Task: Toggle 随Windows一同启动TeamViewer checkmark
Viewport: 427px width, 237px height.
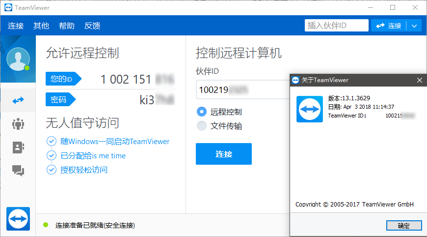Action: 52,141
